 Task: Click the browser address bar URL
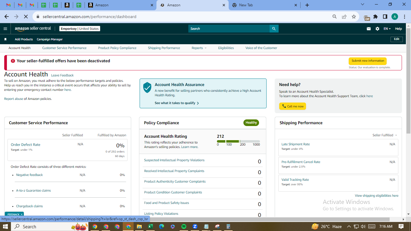(89, 17)
